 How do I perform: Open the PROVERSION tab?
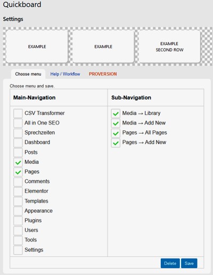103,74
